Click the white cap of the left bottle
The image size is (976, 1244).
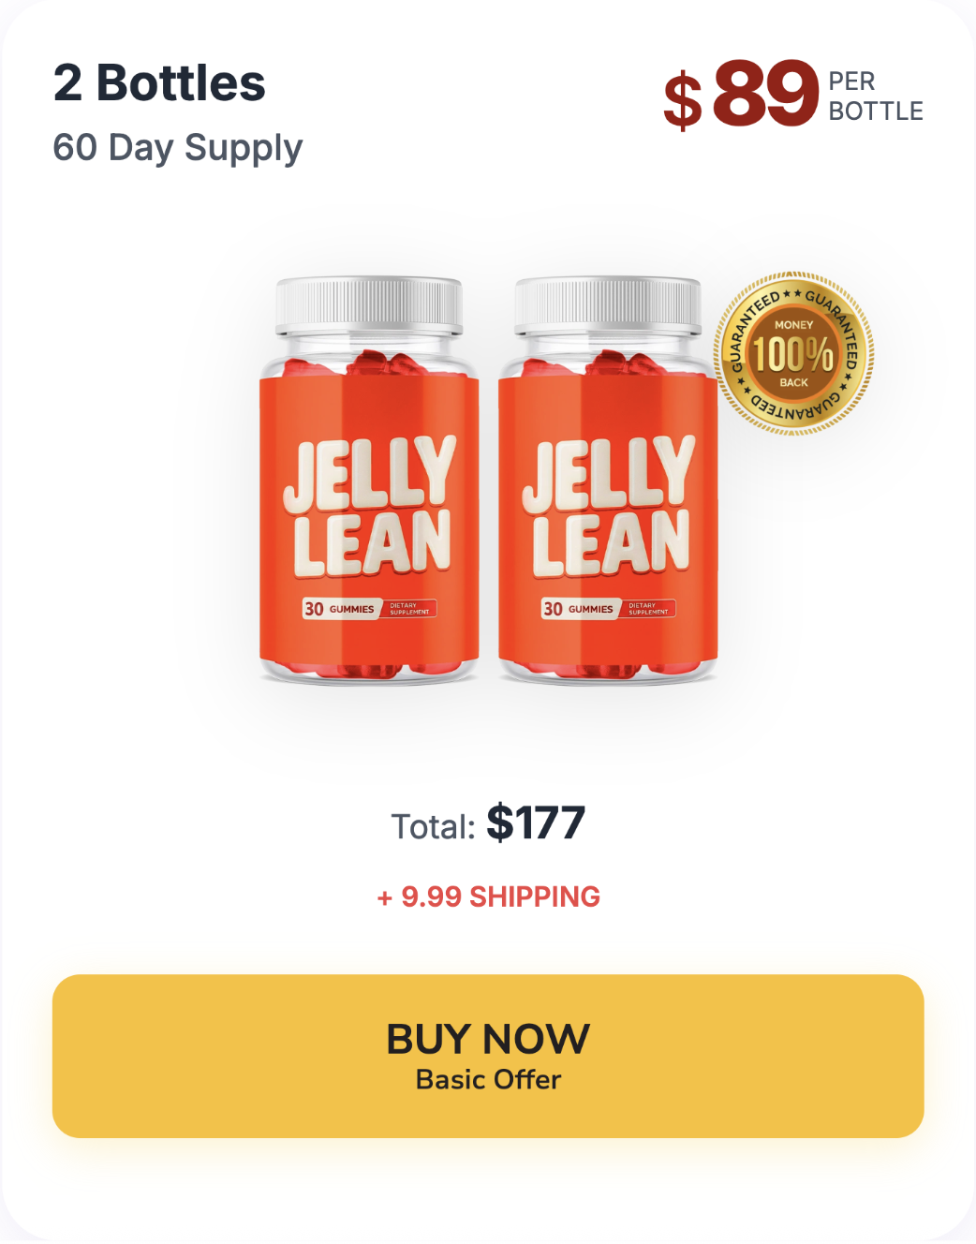tap(369, 304)
